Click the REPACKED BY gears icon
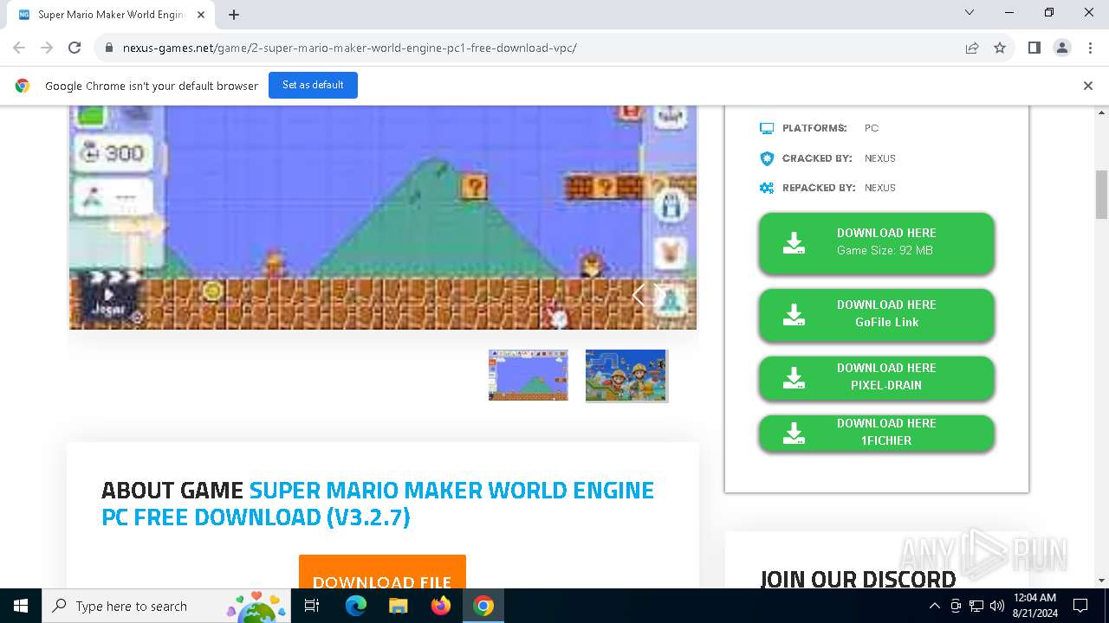Viewport: 1109px width, 623px height. pyautogui.click(x=767, y=188)
